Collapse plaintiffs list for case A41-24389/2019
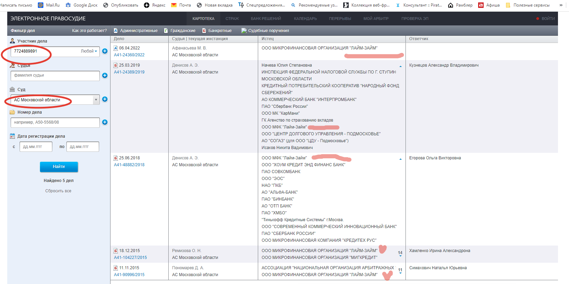The image size is (569, 284). click(x=400, y=66)
